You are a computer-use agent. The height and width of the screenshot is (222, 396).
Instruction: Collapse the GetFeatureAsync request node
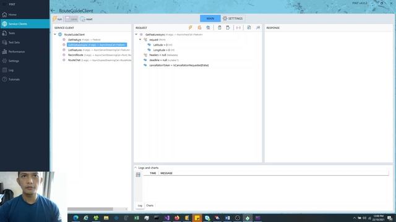click(x=136, y=35)
